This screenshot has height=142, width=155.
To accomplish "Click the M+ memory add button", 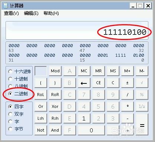I will coord(128,71).
